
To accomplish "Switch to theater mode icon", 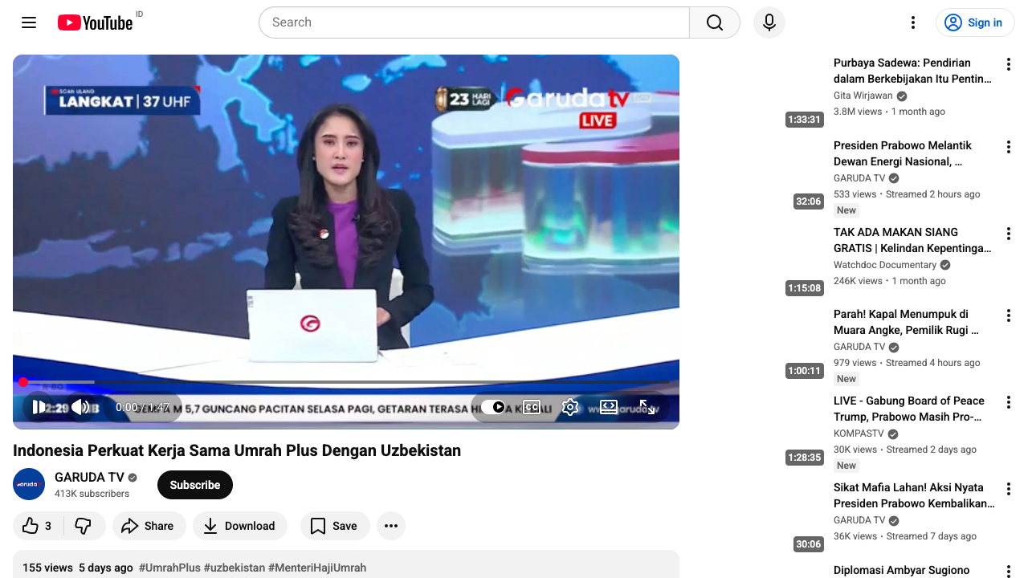I will click(x=608, y=407).
